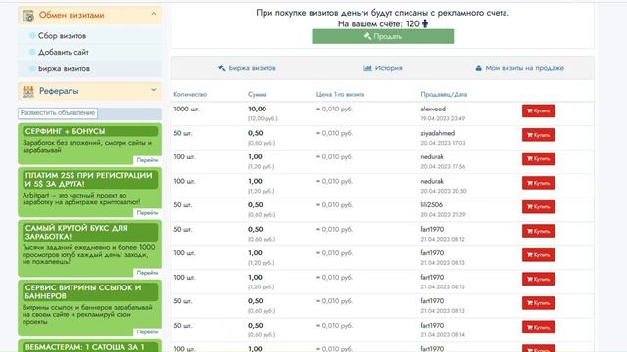Image resolution: width=627 pixels, height=352 pixels.
Task: Click Перейти on Сервис витрины ссылок ad
Action: point(147,332)
